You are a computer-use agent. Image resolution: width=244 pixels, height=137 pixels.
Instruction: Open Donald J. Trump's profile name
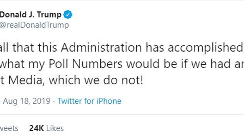[x=31, y=15]
